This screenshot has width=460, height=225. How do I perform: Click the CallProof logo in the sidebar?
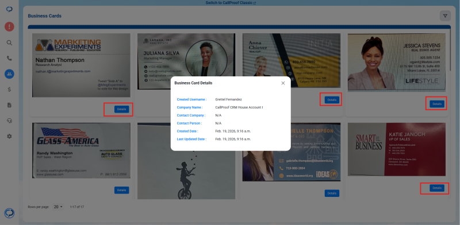coord(9,9)
